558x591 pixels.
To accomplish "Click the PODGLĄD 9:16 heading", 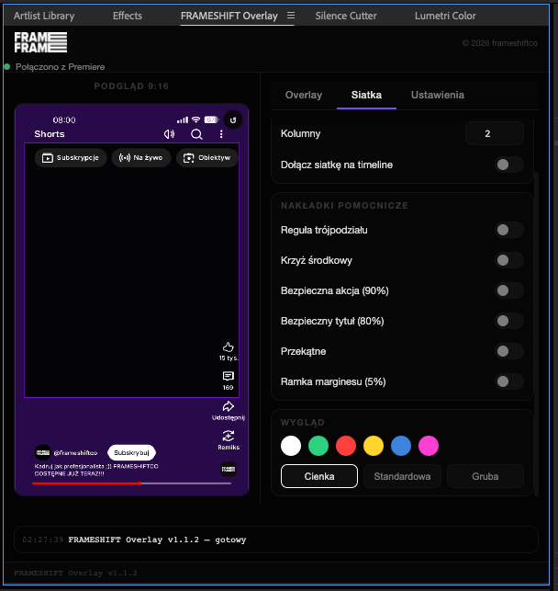I will point(131,85).
